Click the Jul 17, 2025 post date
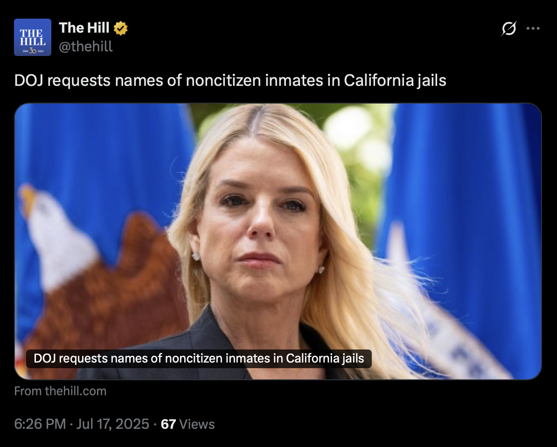Image resolution: width=557 pixels, height=447 pixels. click(112, 424)
